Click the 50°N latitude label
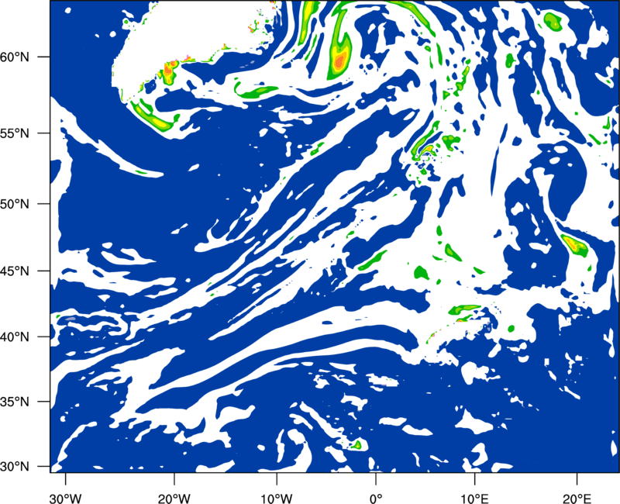 15,204
